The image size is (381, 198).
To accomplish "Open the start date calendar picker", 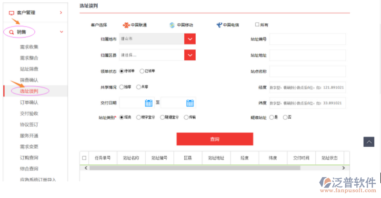I will [148, 103].
